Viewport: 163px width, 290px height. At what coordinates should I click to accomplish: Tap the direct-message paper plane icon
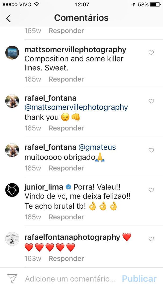[x=12, y=278]
